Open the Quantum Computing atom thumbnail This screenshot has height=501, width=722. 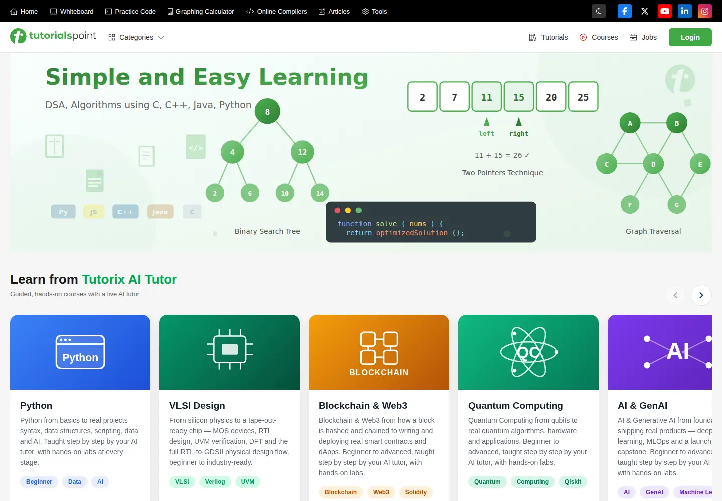528,352
